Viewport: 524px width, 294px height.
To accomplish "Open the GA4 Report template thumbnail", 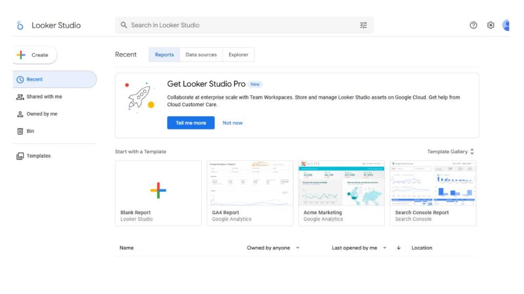I will (x=250, y=183).
